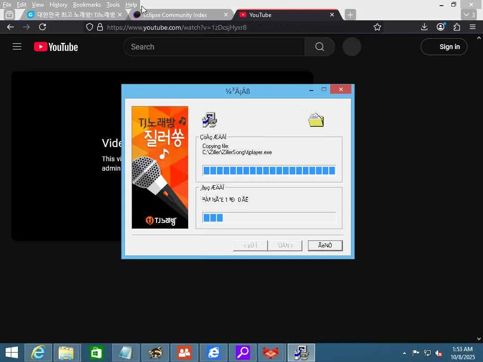Click the disabled Next installer button

[285, 246]
